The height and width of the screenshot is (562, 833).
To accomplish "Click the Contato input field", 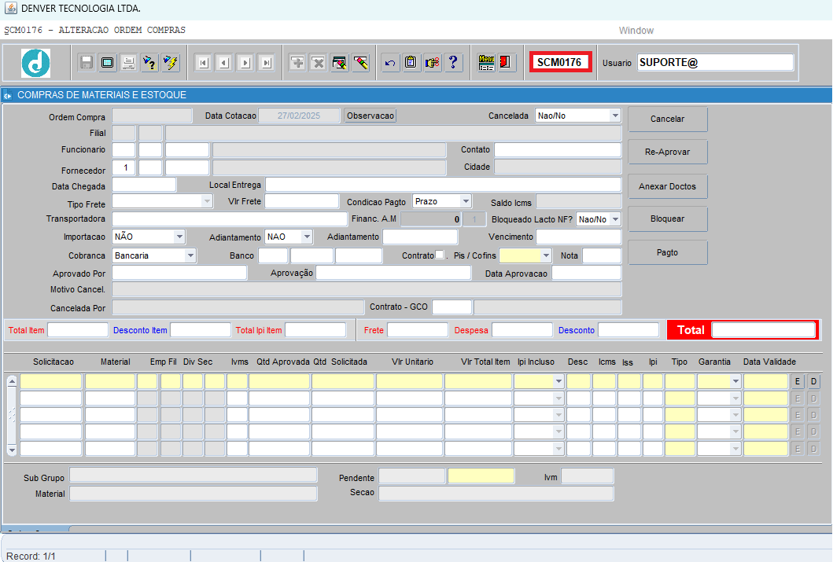I will [x=558, y=149].
